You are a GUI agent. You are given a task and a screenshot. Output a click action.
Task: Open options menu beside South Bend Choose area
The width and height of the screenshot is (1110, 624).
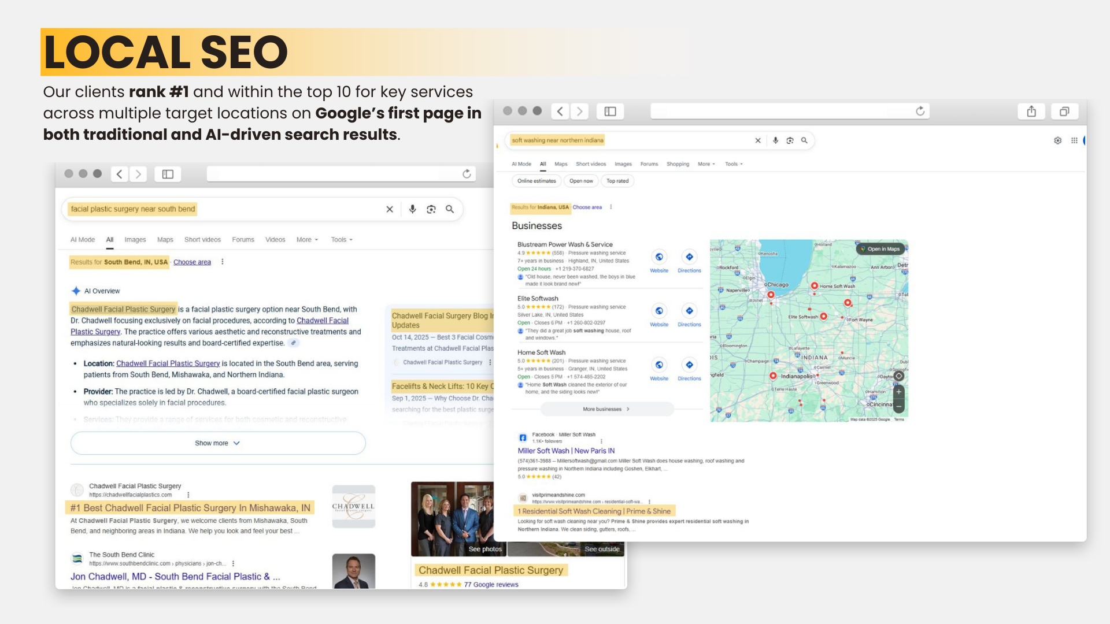click(x=223, y=262)
